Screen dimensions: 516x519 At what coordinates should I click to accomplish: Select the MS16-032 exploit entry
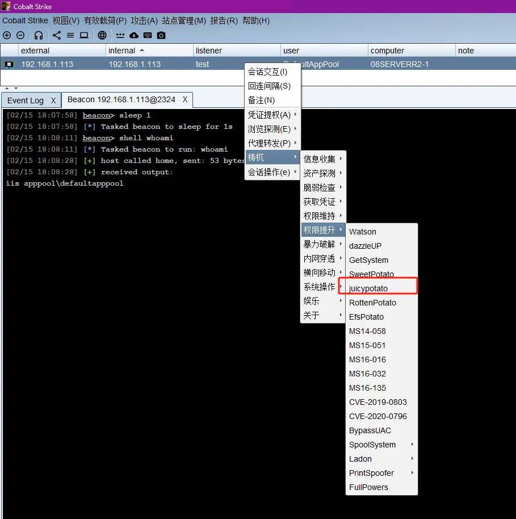tap(381, 374)
